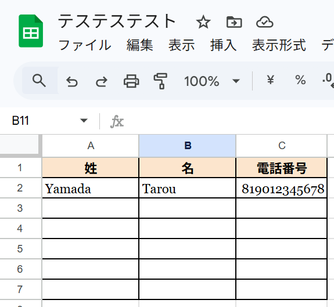Redo the last action
This screenshot has width=334, height=307.
[102, 82]
